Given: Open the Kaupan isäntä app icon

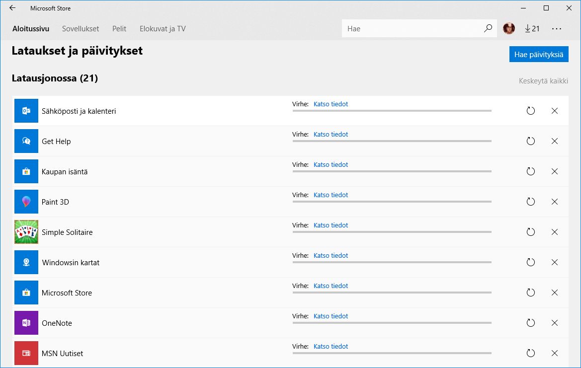Looking at the screenshot, I should pos(26,171).
